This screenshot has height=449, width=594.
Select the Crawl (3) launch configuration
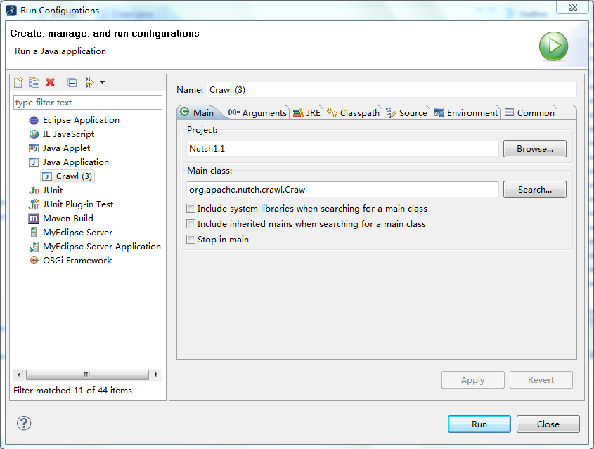73,176
